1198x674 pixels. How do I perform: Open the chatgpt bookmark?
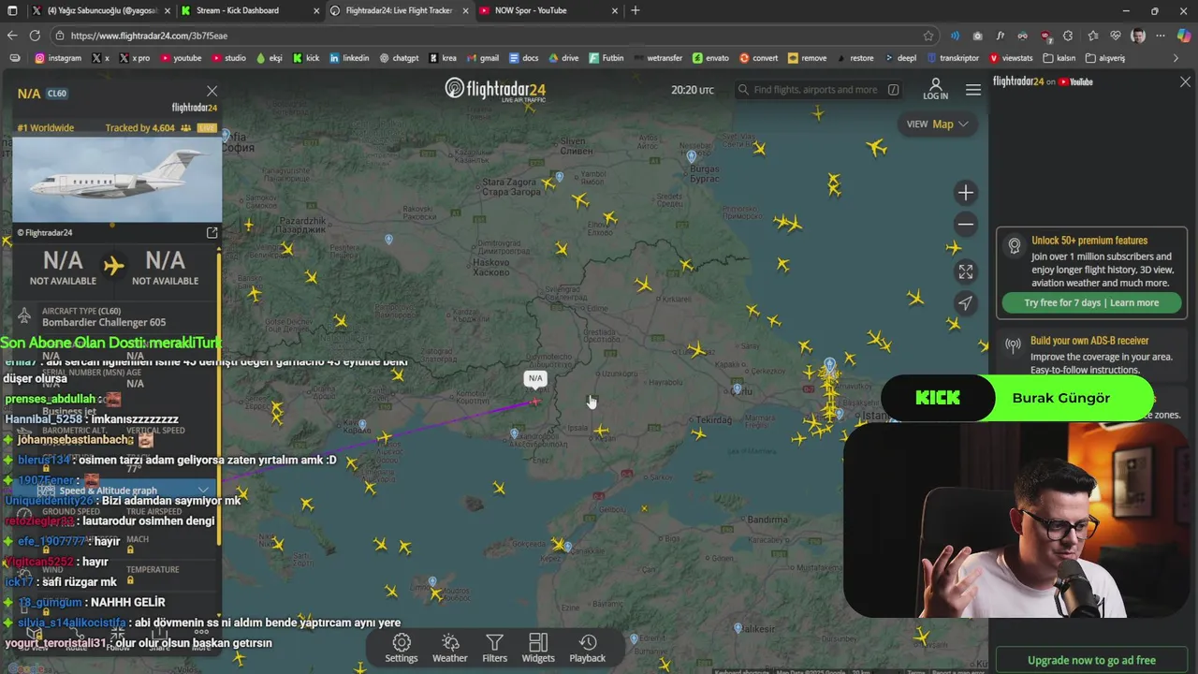(x=400, y=58)
